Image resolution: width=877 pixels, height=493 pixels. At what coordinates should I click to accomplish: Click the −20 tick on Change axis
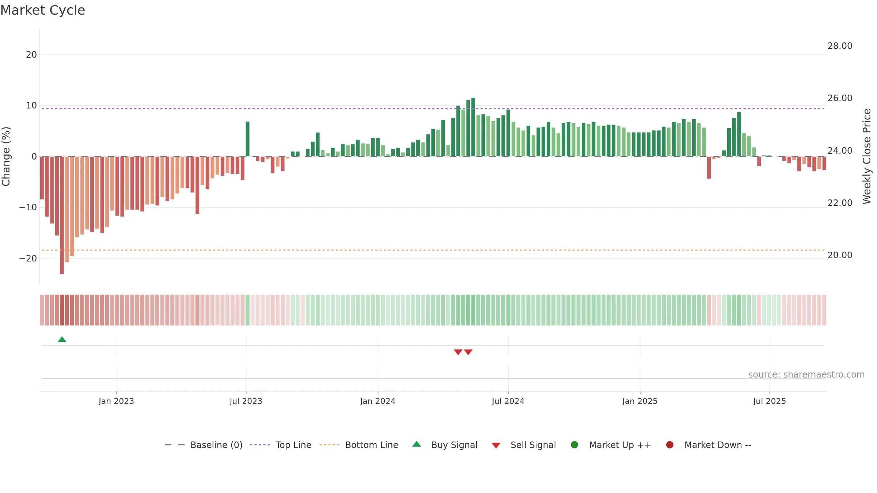point(28,259)
